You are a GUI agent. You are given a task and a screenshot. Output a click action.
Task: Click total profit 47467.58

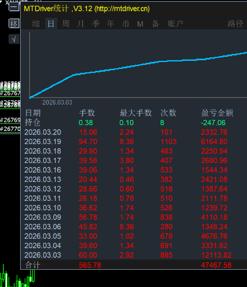tap(216, 265)
